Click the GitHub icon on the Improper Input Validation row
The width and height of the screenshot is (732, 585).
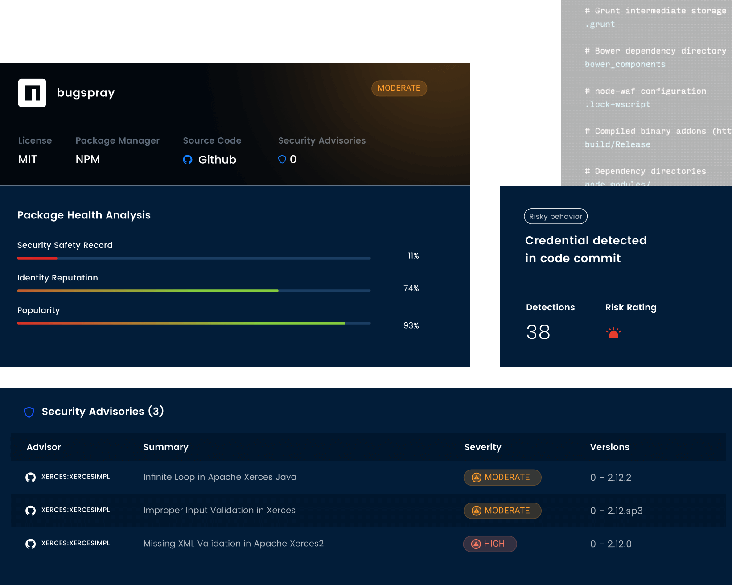(30, 511)
